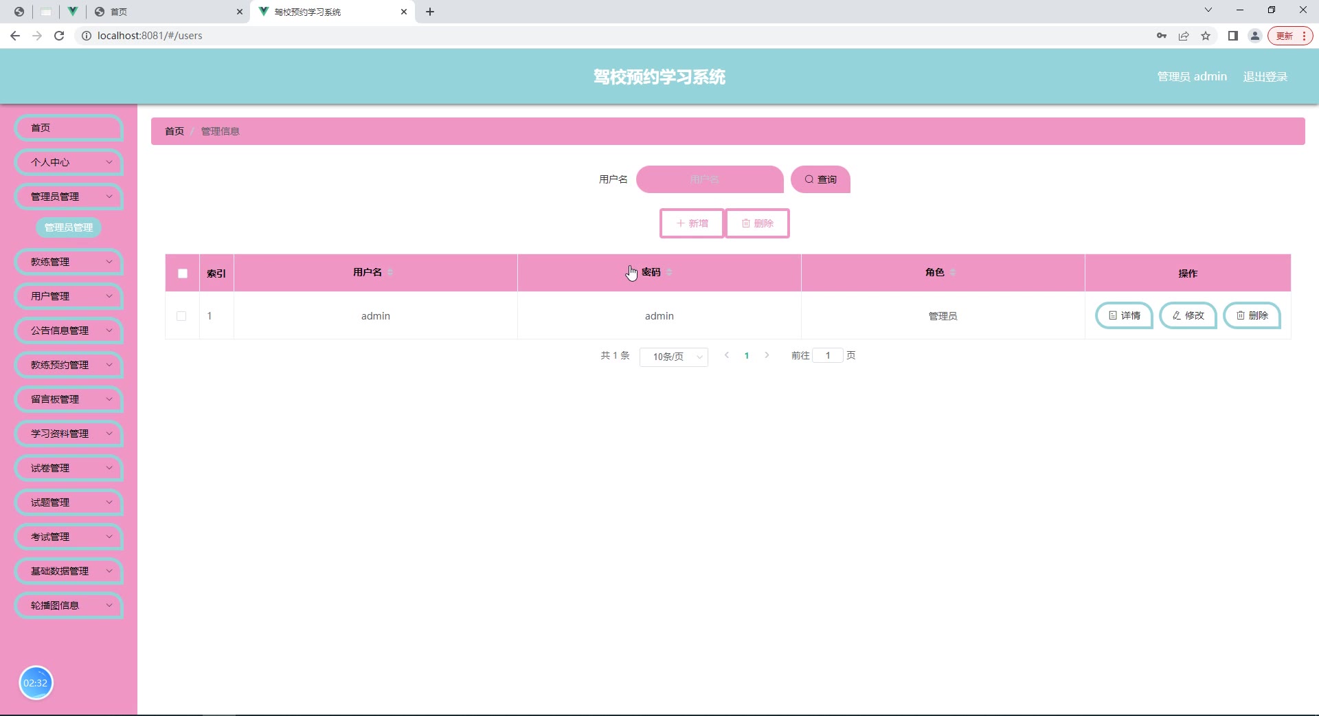1319x716 pixels.
Task: Expand the 教练预约管理 sidebar menu
Action: click(69, 365)
